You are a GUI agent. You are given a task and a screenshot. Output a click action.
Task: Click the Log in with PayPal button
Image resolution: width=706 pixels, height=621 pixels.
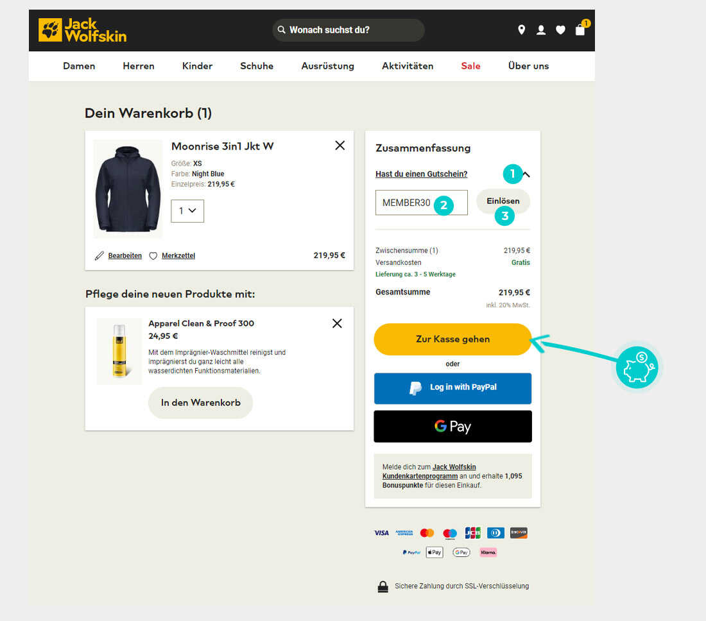(452, 388)
